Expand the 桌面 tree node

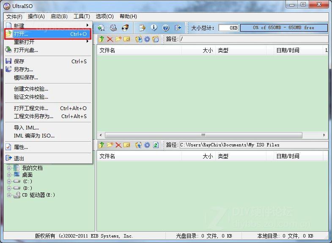click(x=9, y=175)
